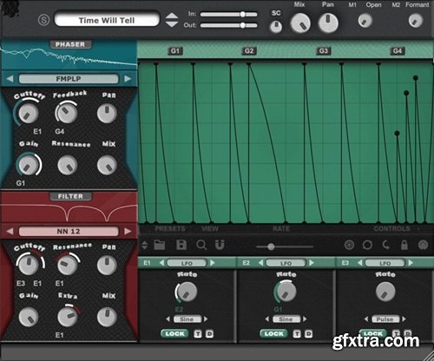Click the Time Will Tell preset name
This screenshot has width=434, height=361.
coord(107,20)
